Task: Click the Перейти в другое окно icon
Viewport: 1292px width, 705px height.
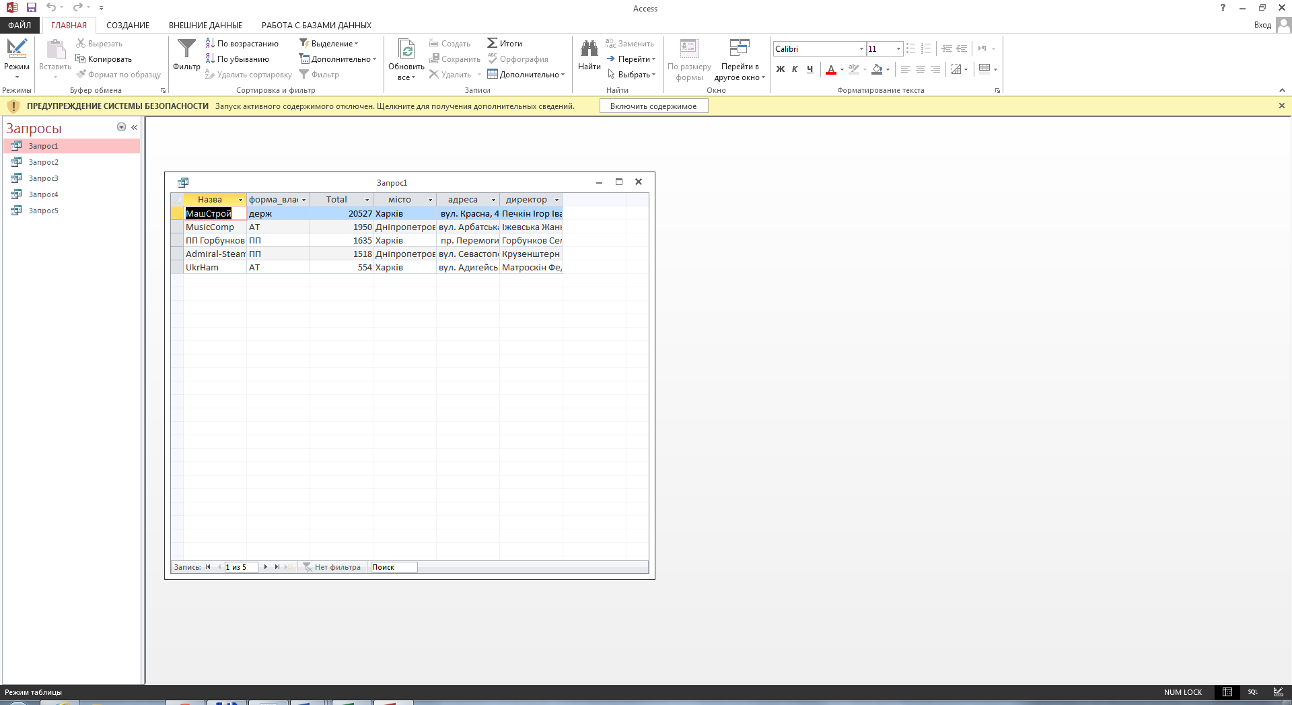Action: 740,48
